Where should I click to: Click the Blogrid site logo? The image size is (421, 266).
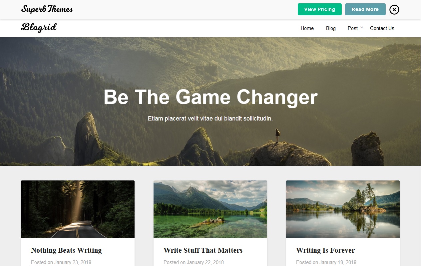39,28
